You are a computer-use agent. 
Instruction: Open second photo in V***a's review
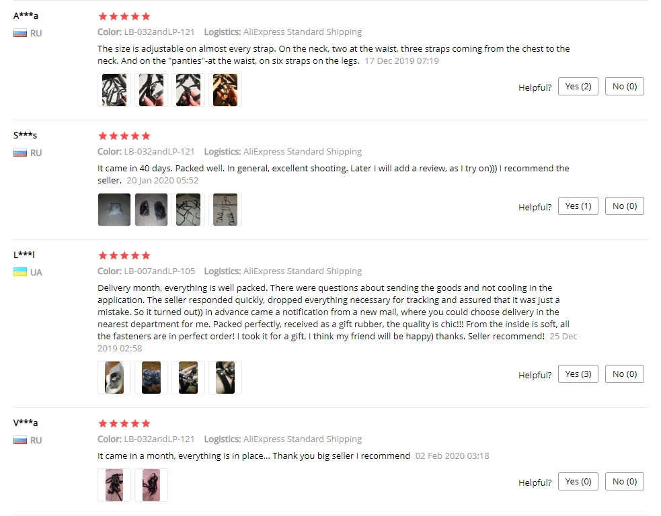151,485
